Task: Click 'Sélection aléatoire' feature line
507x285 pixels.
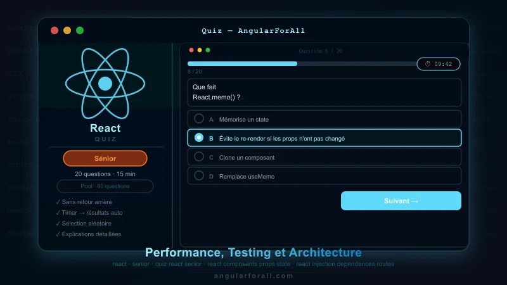Action: [x=84, y=224]
